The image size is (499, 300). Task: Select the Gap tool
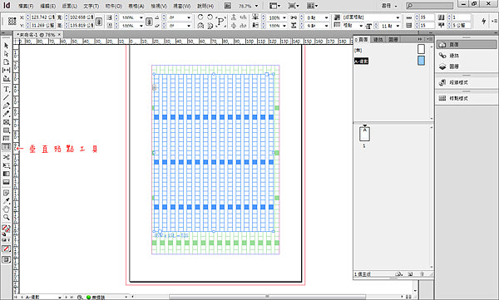coord(6,70)
